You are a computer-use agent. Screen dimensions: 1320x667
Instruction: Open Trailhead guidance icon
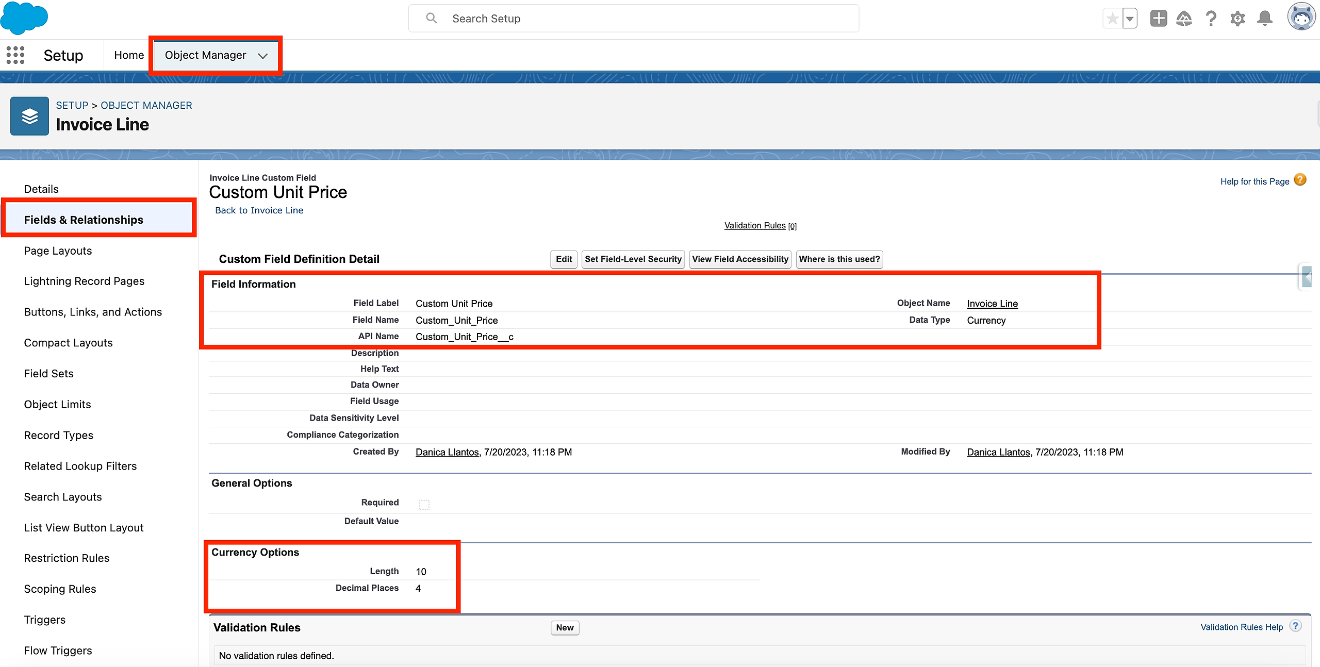(1184, 19)
